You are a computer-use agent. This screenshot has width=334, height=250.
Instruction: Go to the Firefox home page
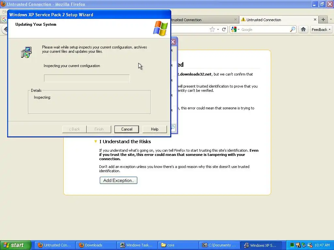pos(303,29)
